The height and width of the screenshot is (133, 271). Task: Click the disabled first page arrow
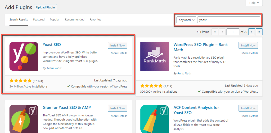click(x=215, y=32)
